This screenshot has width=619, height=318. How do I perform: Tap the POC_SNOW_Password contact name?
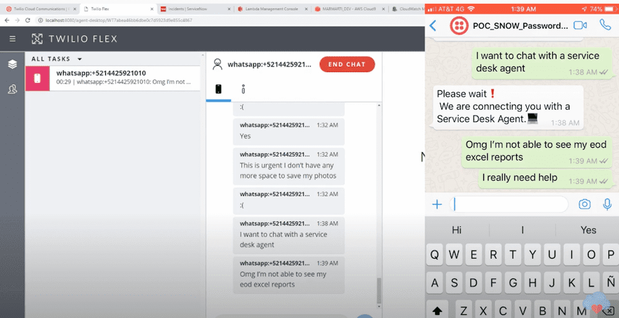pos(521,26)
